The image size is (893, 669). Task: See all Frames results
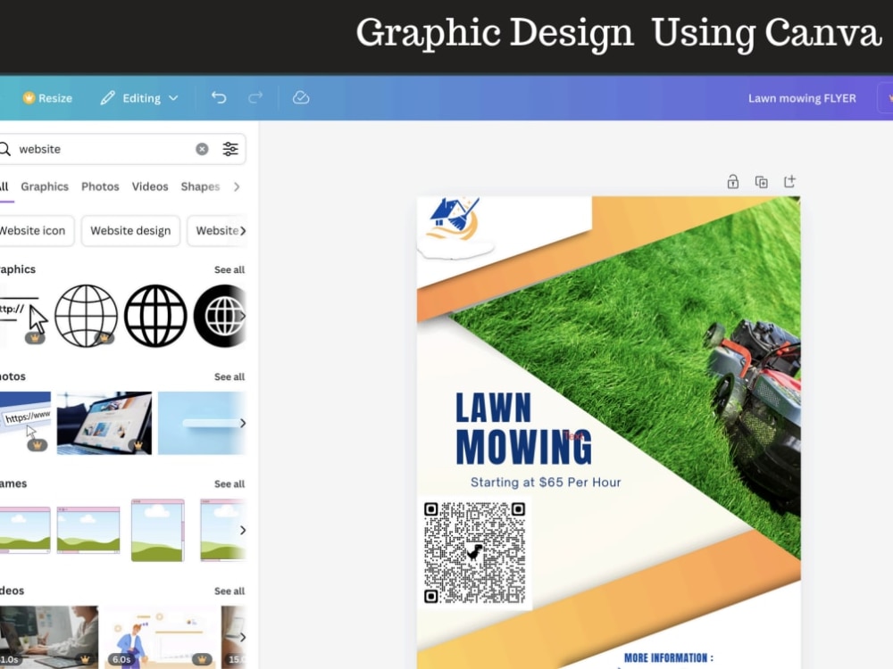229,483
